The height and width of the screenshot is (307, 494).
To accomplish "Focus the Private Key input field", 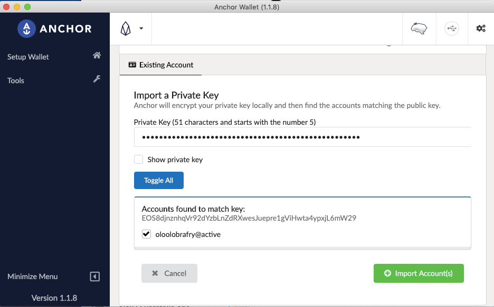I will (302, 137).
